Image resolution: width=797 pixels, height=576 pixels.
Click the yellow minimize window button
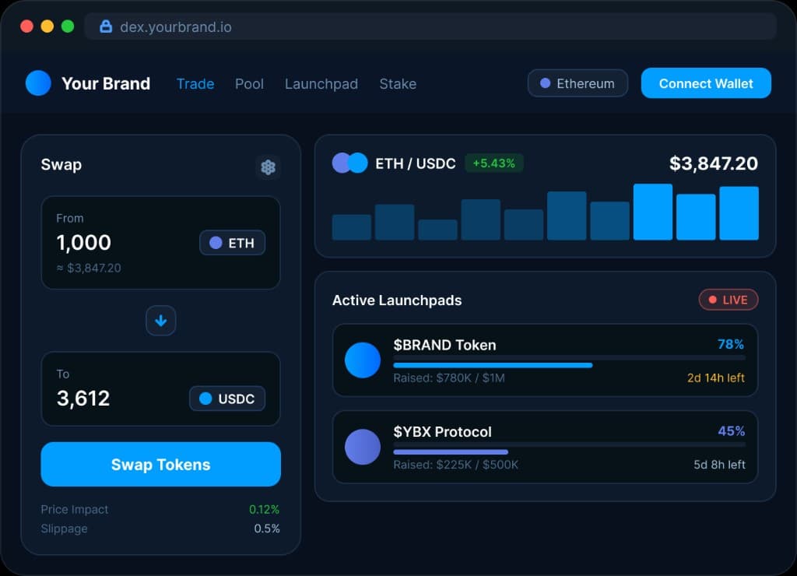click(x=47, y=26)
